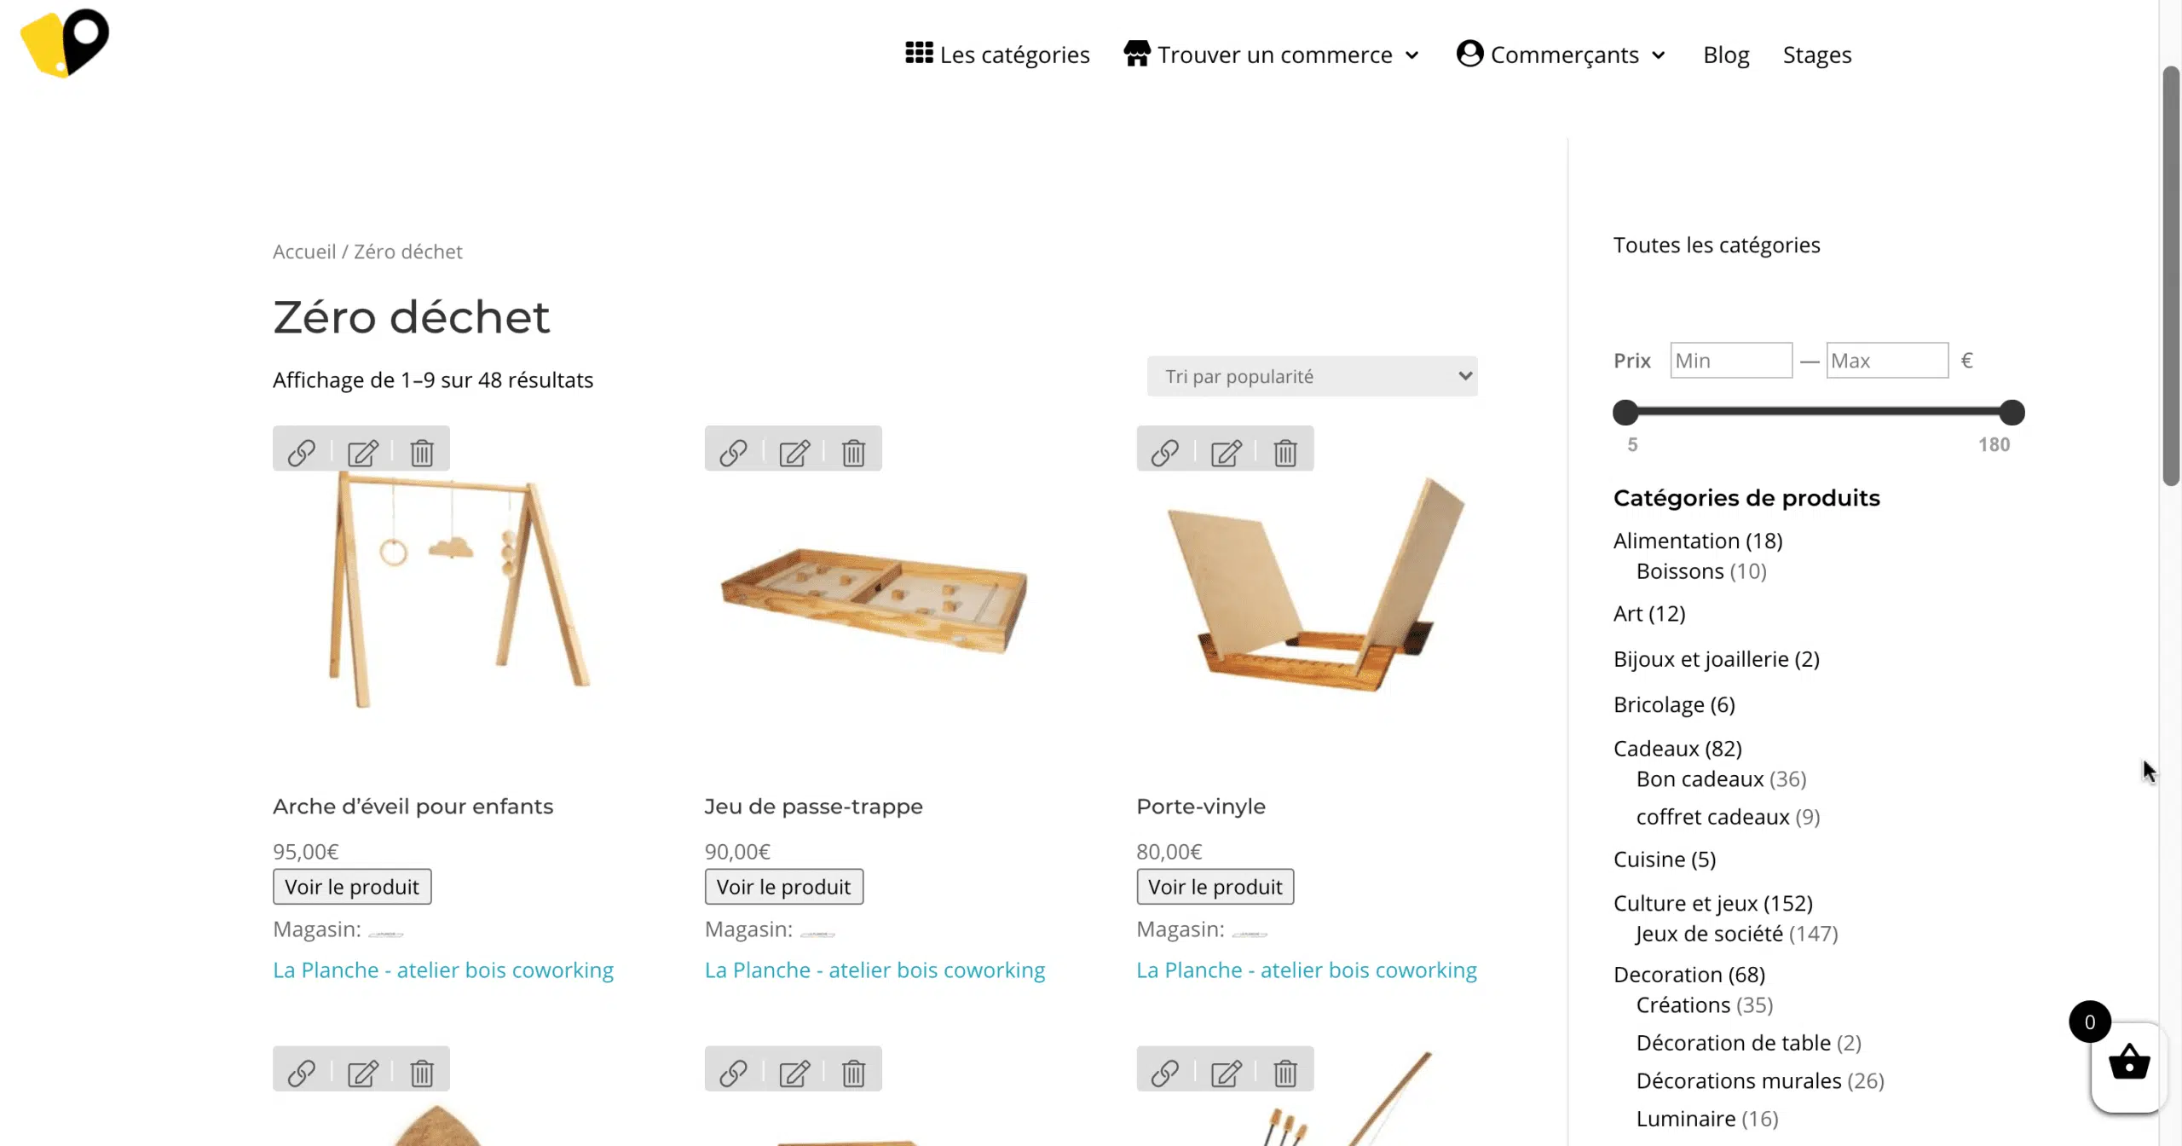Click the yellow map-pin site logo
Screen dimensions: 2182x1146
tap(65, 43)
